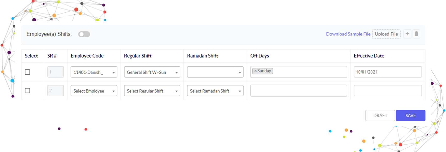Toggle the Employee(s) Shifts switch
The height and width of the screenshot is (152, 446).
click(84, 34)
